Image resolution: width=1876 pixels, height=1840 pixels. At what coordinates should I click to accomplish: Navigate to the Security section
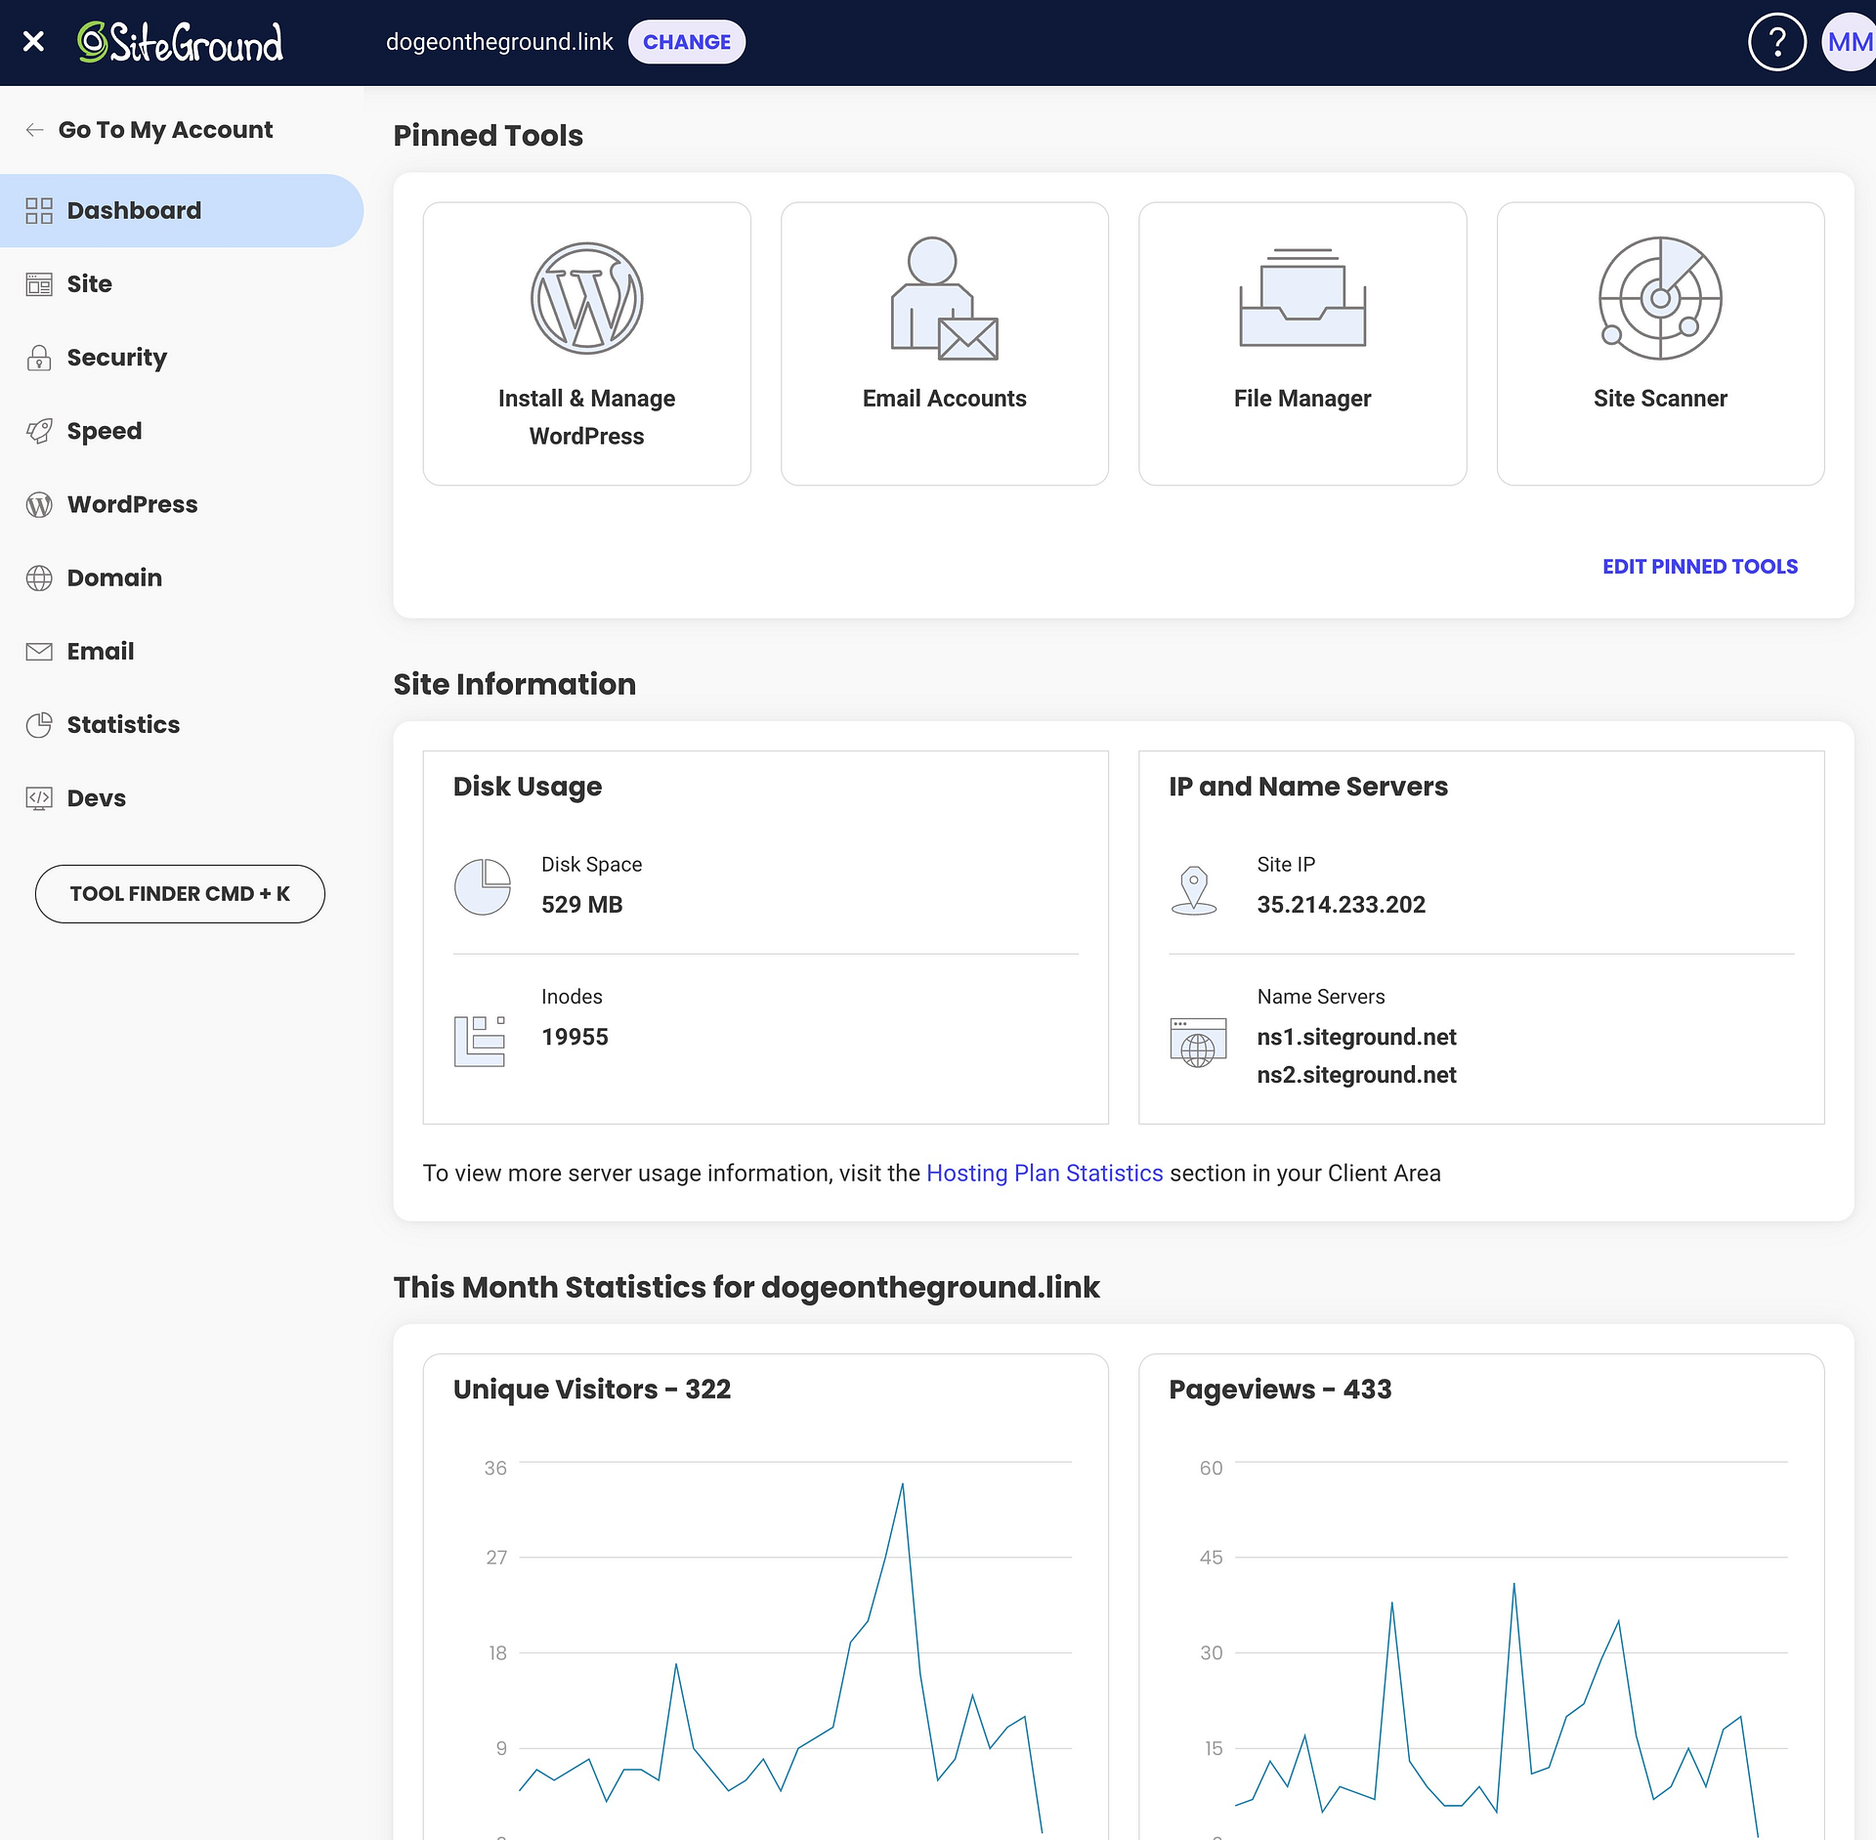(x=116, y=358)
